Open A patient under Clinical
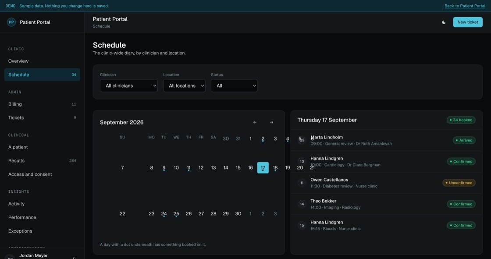This screenshot has height=259, width=491. 42,147
